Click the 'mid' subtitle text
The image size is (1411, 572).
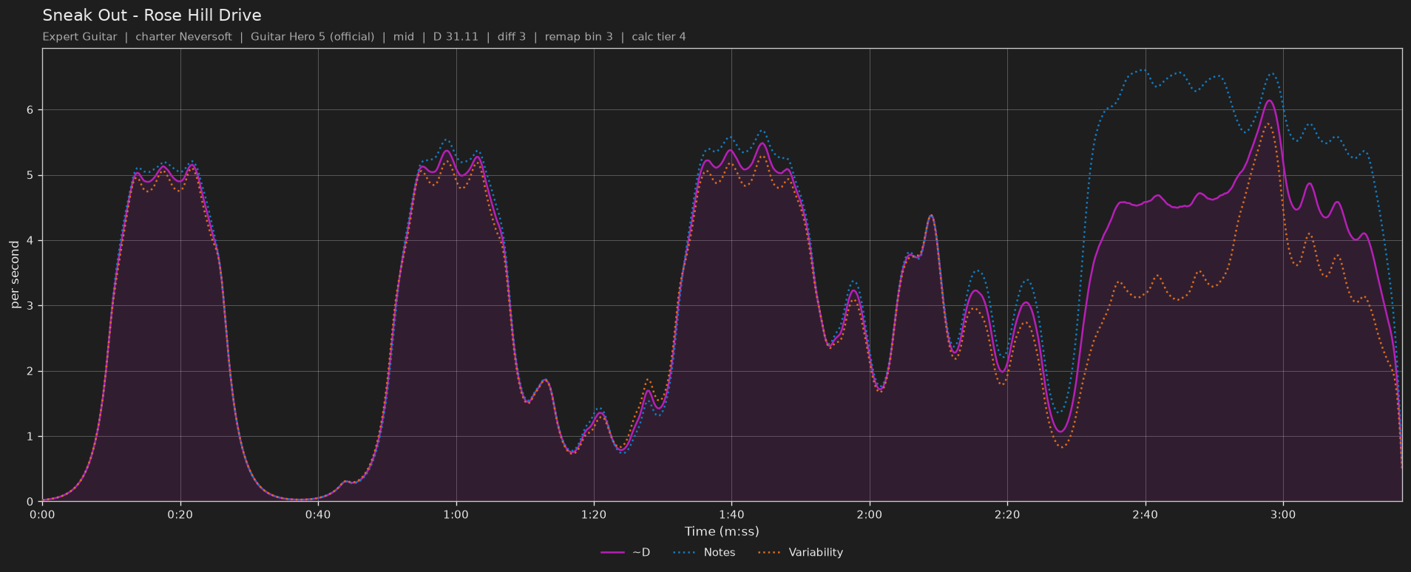[404, 37]
